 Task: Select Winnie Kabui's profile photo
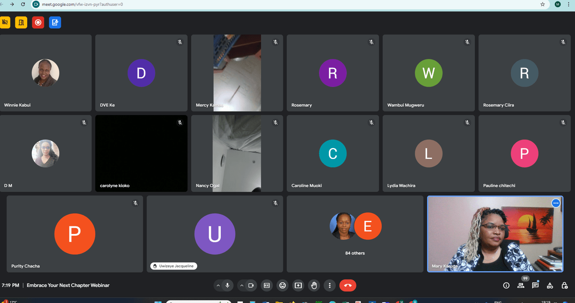tap(45, 73)
